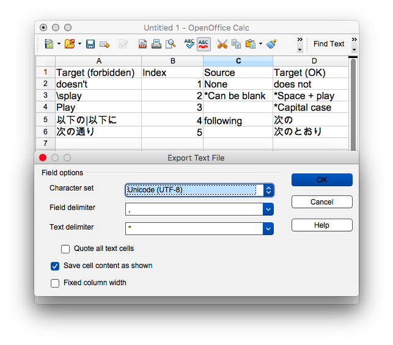The width and height of the screenshot is (393, 345).
Task: Click the 'None' cell in Source column
Action: pyautogui.click(x=238, y=84)
